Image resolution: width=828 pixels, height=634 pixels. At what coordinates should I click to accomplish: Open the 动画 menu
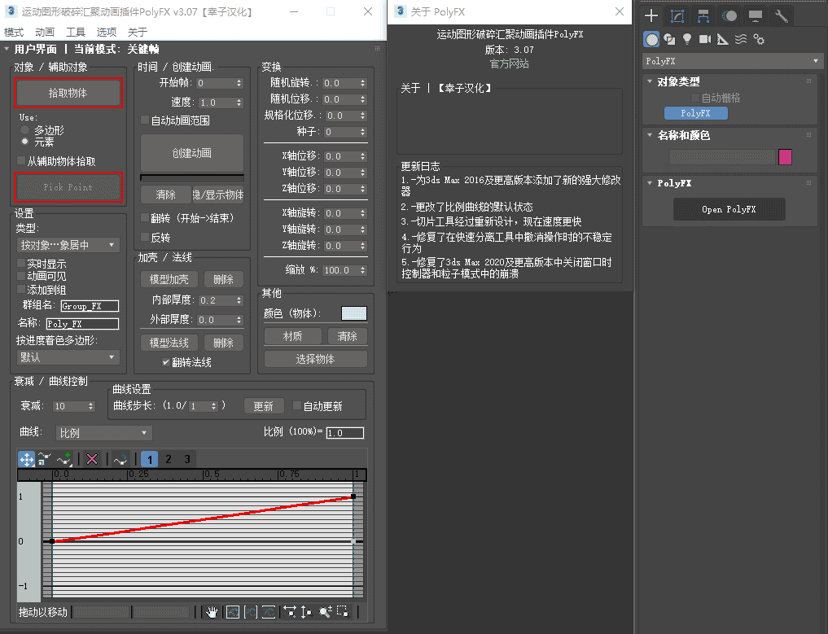45,32
